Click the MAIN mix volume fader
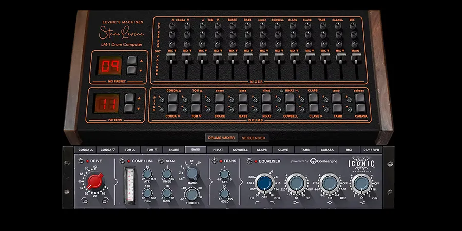Screen dimensions: 462x231 tap(356, 57)
